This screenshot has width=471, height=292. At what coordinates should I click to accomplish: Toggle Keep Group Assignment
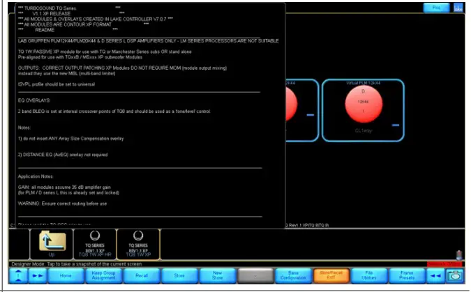coord(103,276)
